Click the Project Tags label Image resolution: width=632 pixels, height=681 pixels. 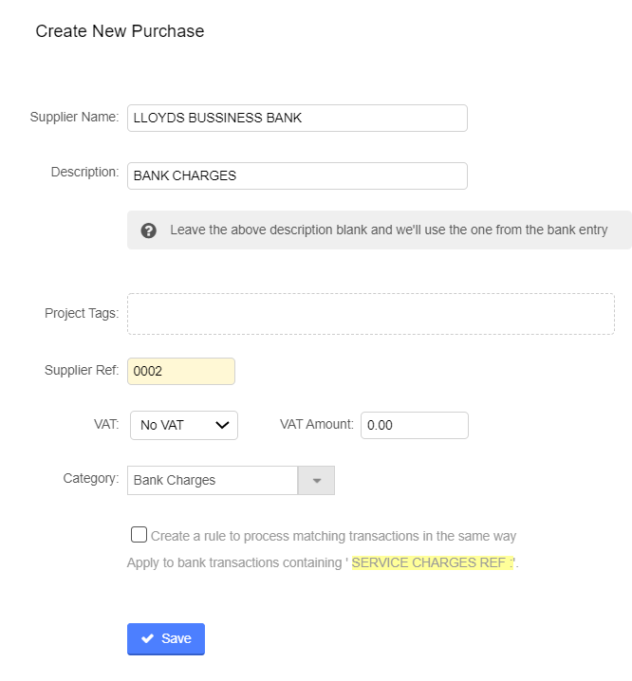click(82, 313)
